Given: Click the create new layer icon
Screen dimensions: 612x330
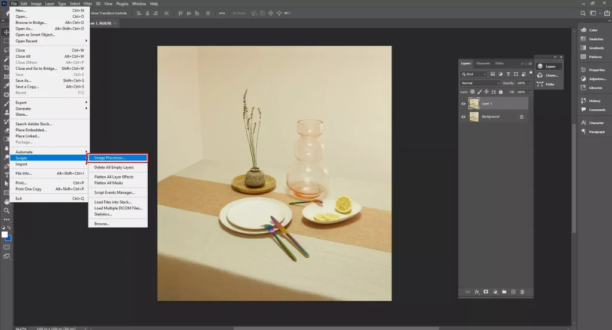Looking at the screenshot, I should pyautogui.click(x=513, y=292).
